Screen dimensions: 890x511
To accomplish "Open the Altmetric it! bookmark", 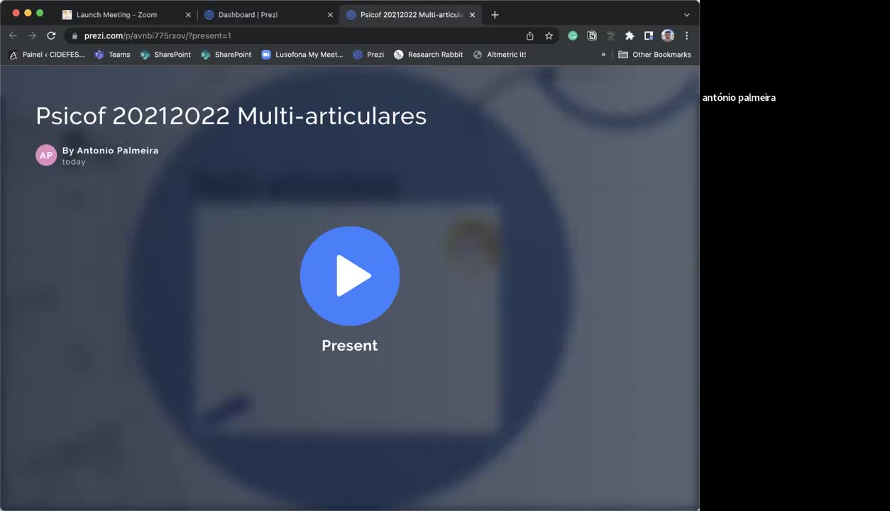I will pyautogui.click(x=500, y=55).
